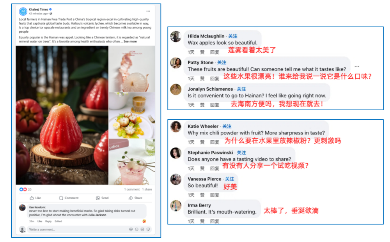Click Julia Jackson name mention

click(x=97, y=215)
